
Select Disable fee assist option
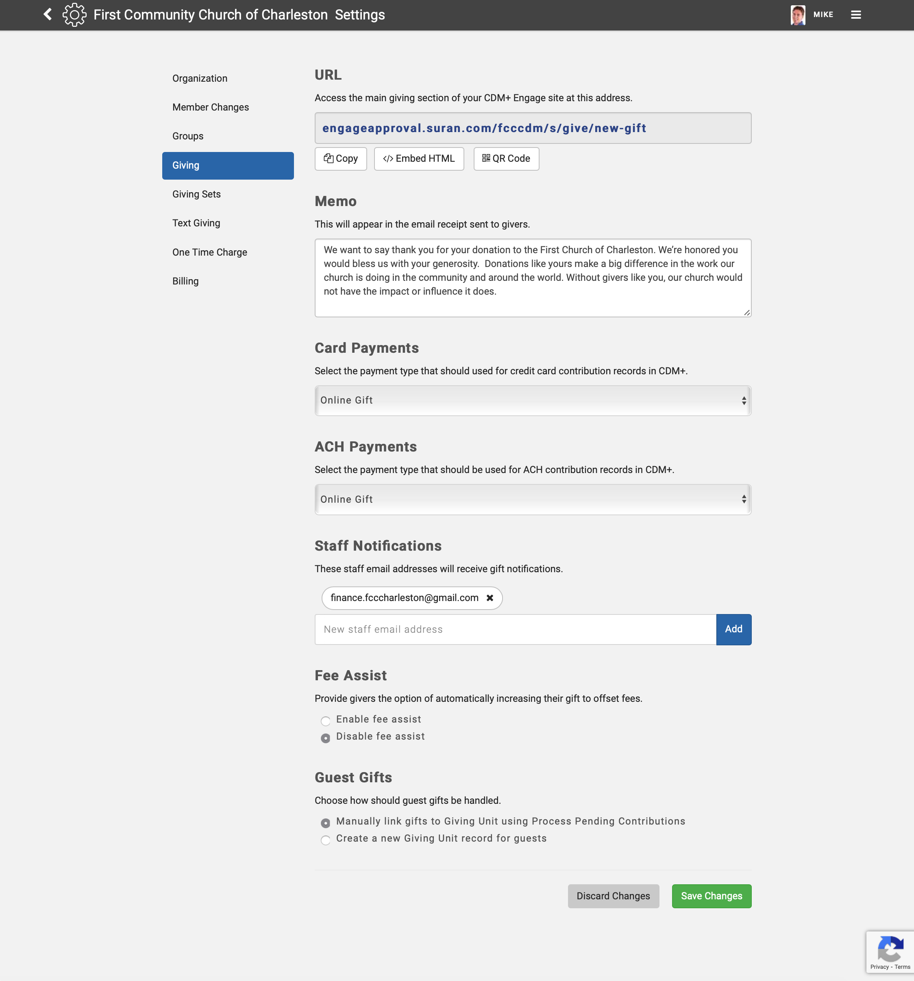pos(325,738)
